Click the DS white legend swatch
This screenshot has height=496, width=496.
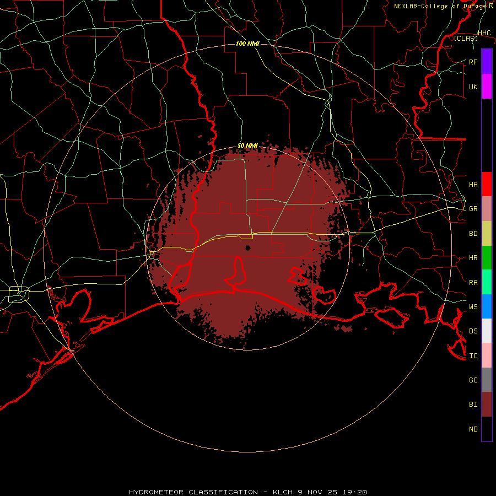pyautogui.click(x=487, y=331)
